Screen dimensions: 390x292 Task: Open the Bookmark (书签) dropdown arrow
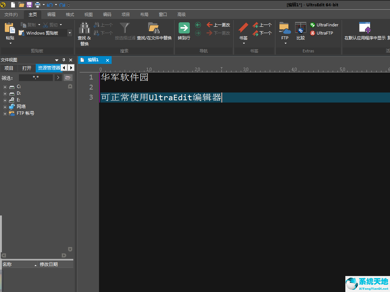click(244, 43)
